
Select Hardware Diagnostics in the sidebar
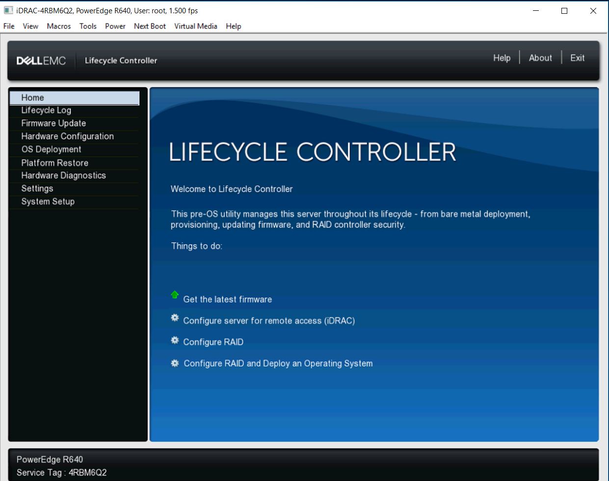(63, 175)
